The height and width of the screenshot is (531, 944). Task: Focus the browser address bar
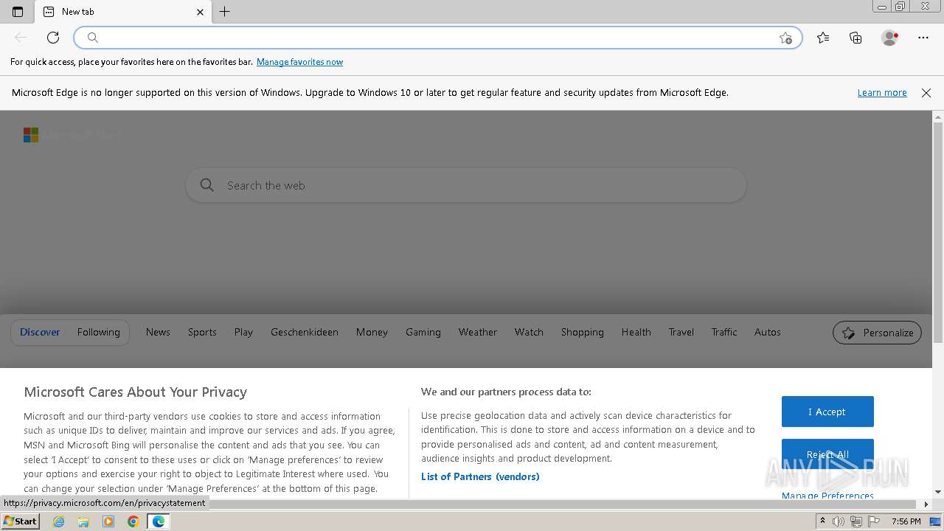tap(438, 38)
